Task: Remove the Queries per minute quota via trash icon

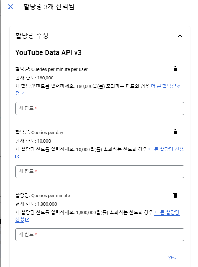Action: [x=175, y=195]
